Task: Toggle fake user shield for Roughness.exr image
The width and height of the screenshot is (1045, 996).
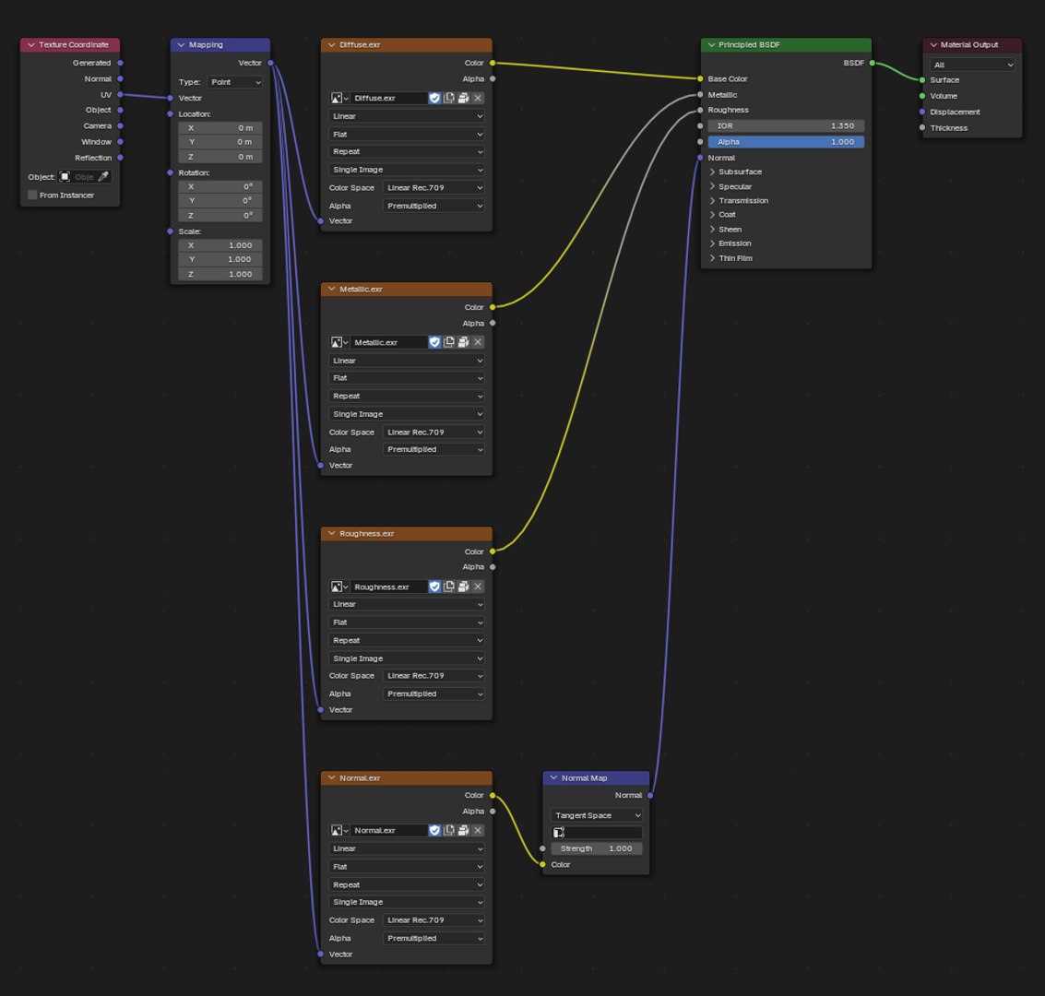Action: point(434,587)
